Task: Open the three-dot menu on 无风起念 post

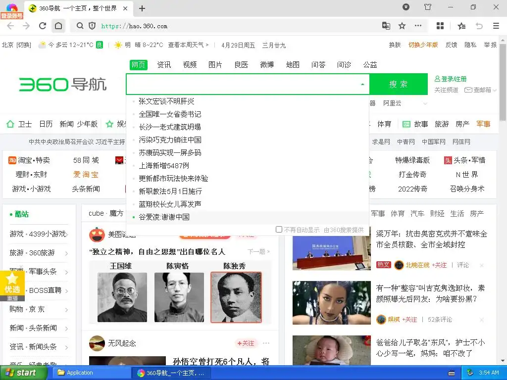Action: 266,343
